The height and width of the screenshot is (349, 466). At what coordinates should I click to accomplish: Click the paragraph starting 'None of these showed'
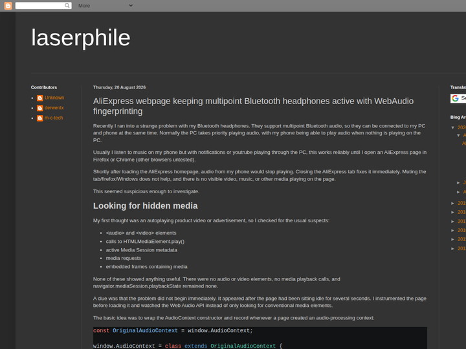[x=217, y=282]
